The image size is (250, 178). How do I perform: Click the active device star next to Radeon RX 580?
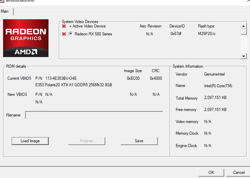point(64,34)
